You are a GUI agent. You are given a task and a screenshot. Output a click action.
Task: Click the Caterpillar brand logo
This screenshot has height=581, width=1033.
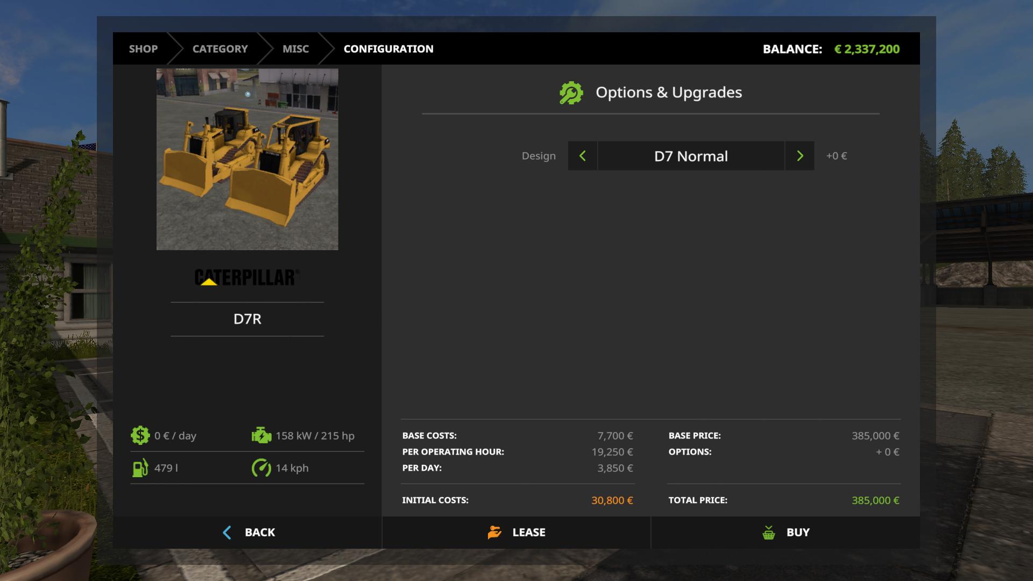click(x=247, y=277)
